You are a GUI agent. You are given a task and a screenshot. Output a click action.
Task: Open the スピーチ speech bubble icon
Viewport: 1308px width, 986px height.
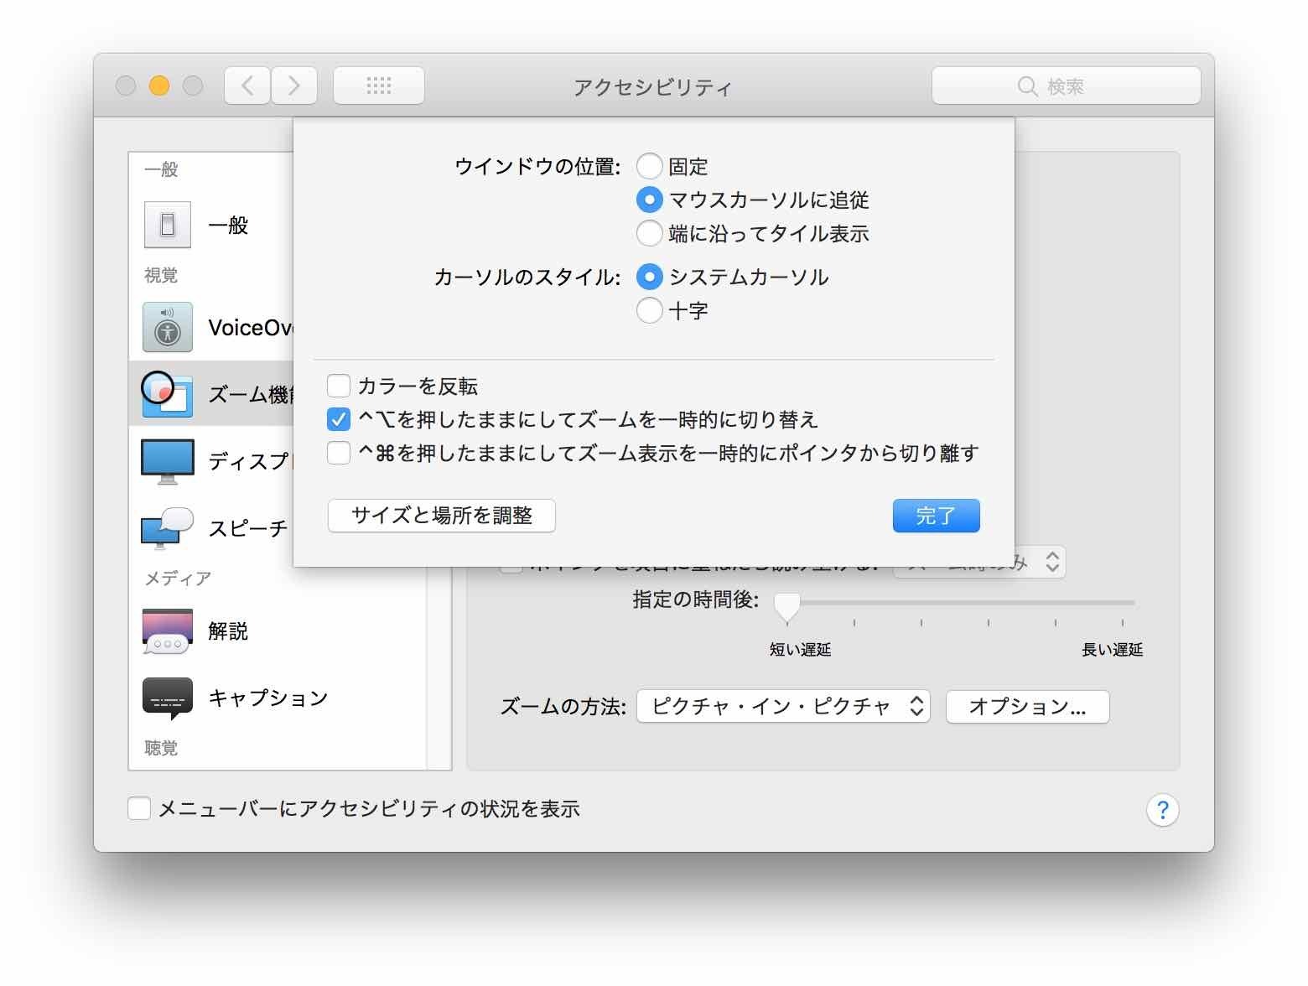[x=168, y=528]
